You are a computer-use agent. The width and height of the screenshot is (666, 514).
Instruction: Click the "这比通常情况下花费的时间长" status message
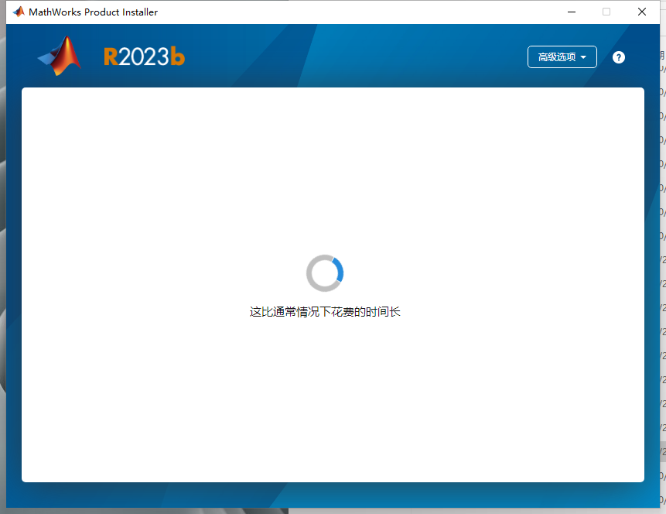coord(325,312)
